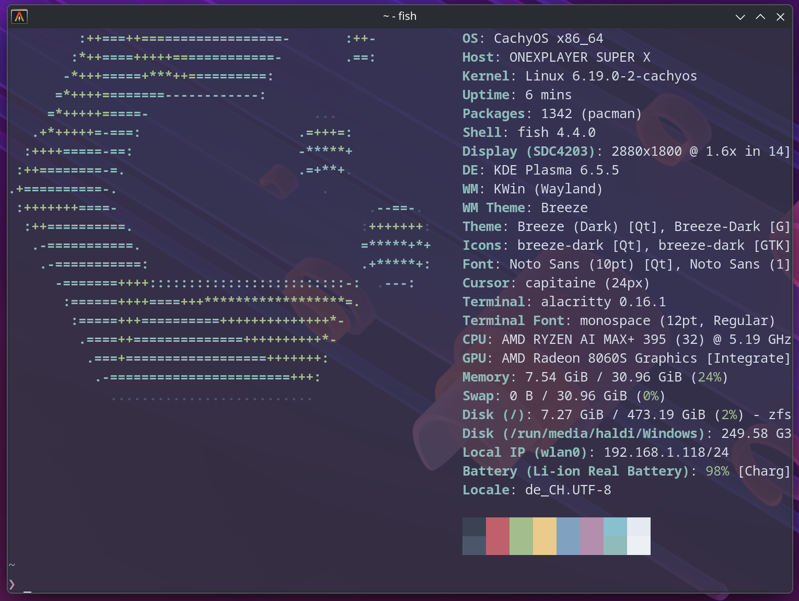Click the 'Shell: fish 4.4.0' line
799x601 pixels.
click(529, 133)
